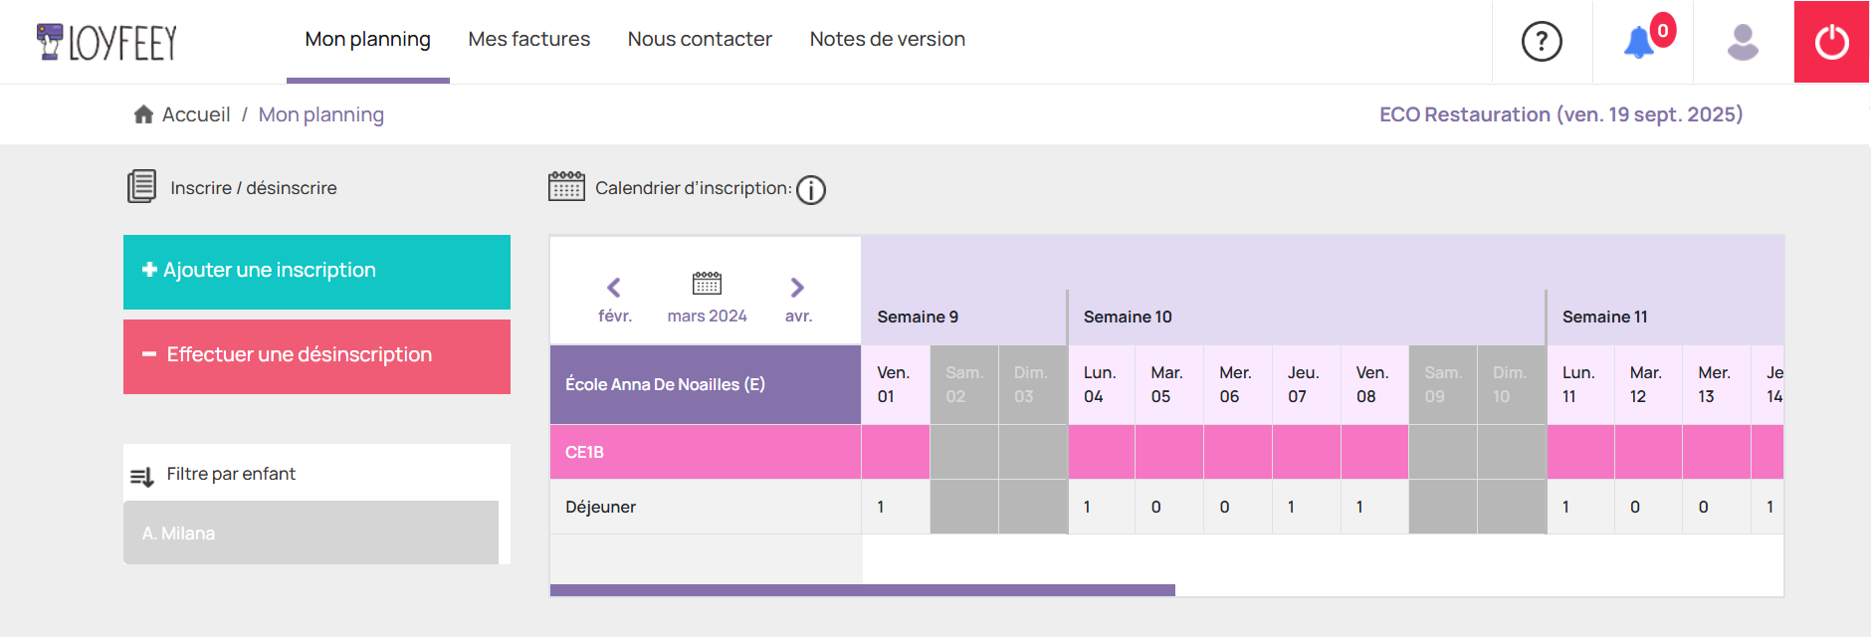Click the Loyfeey logo

click(x=106, y=42)
